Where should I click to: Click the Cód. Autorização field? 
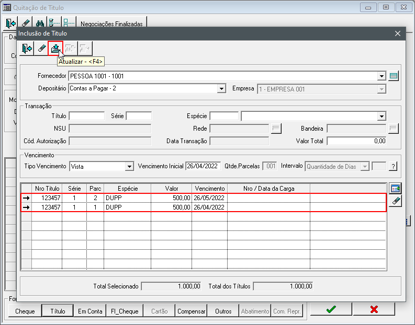110,141
